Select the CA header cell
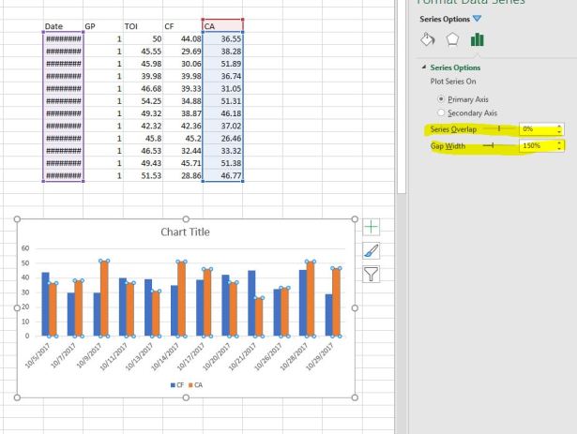This screenshot has height=434, width=577. click(x=222, y=26)
